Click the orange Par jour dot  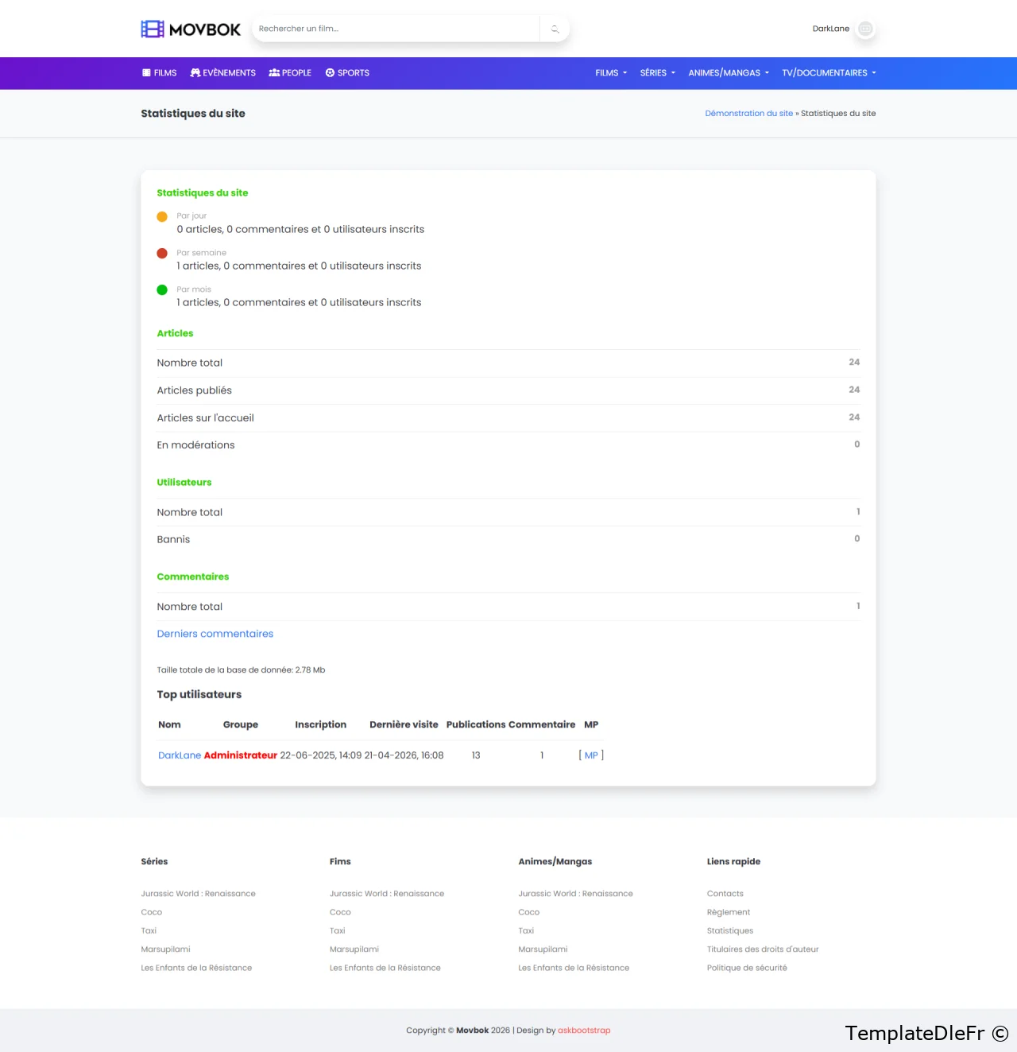(162, 217)
